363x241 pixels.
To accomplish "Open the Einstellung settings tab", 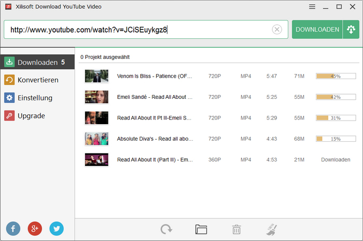I will [x=37, y=98].
